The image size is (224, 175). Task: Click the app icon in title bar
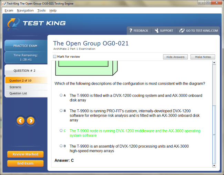pos(4,3)
